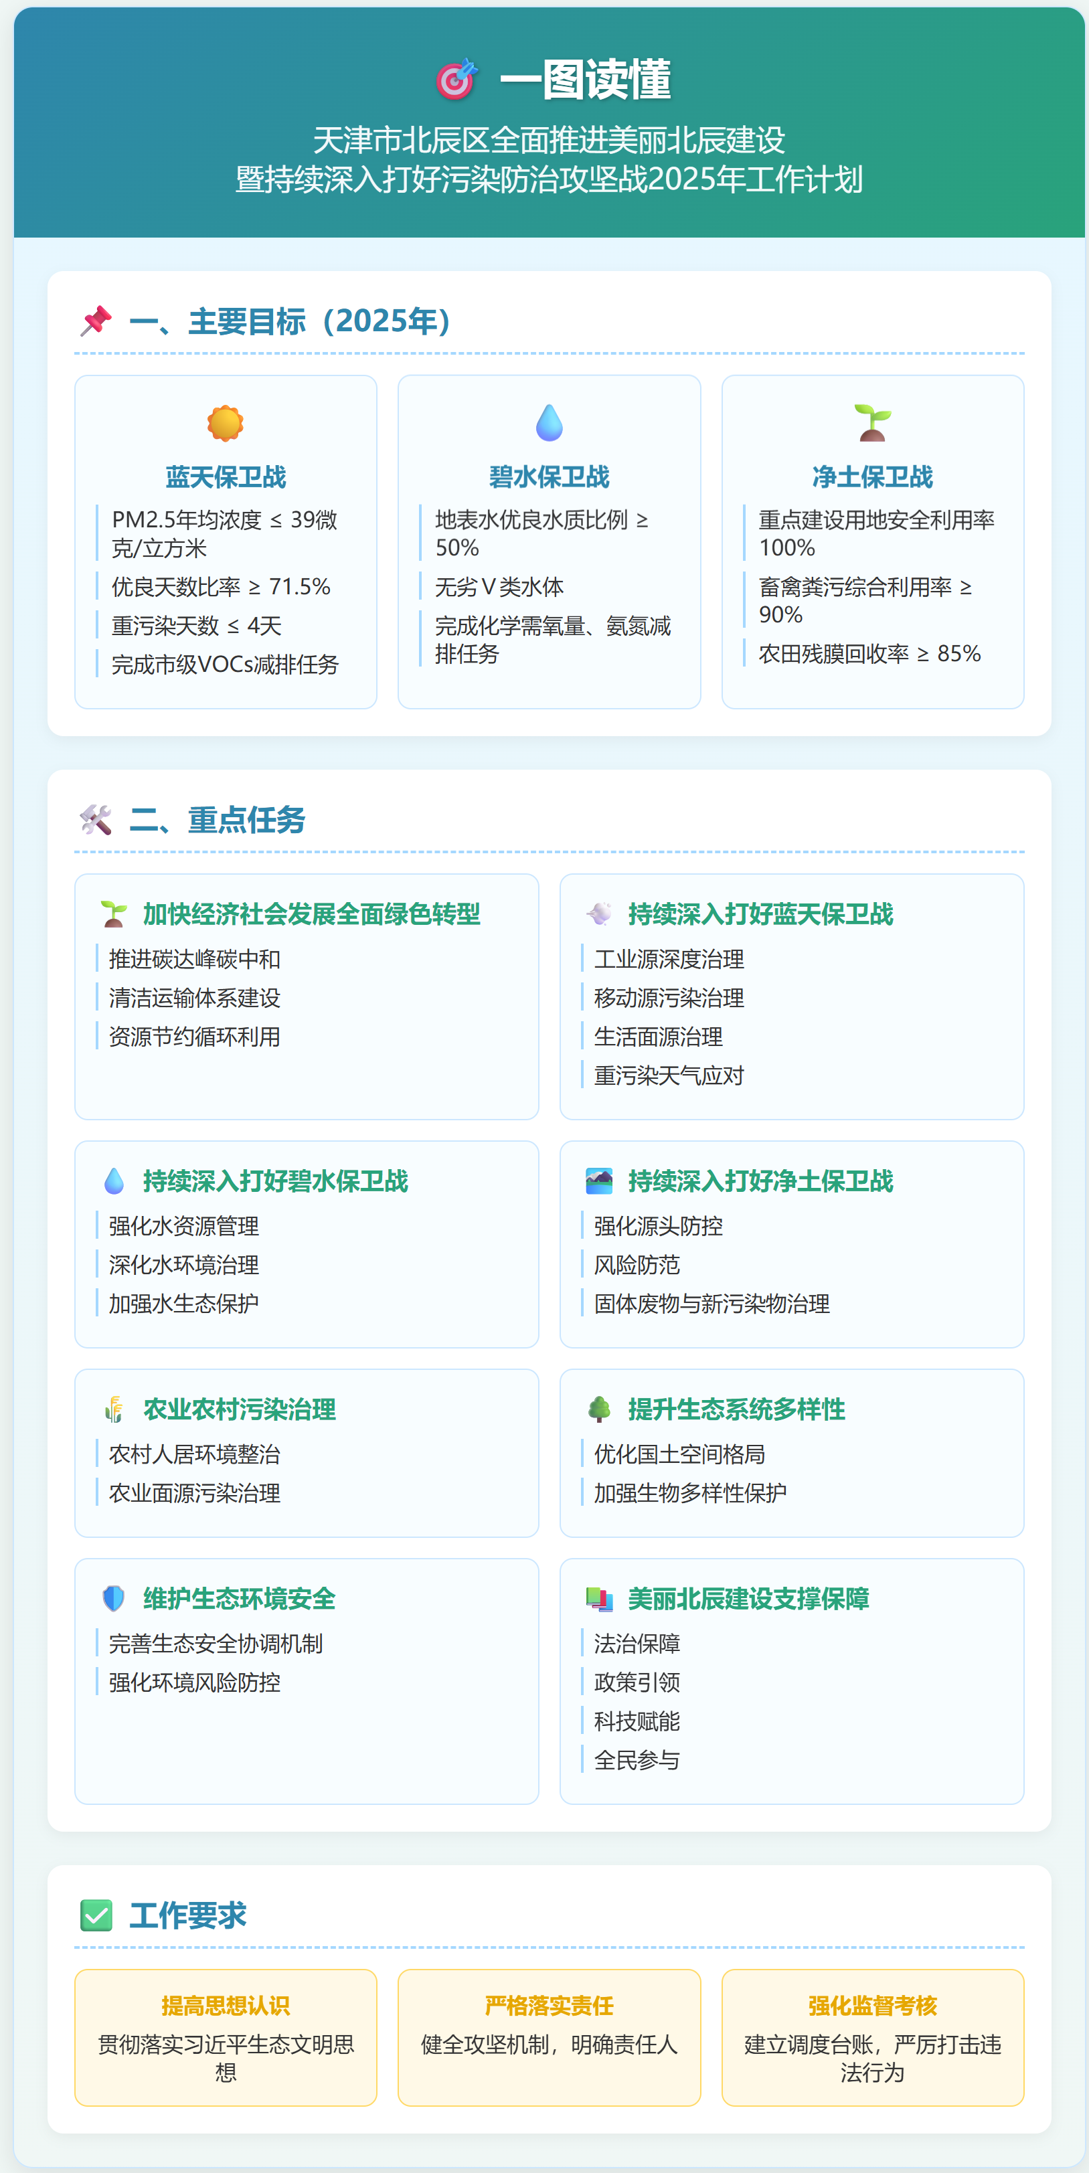Select the 强化监督考核 requirement card
This screenshot has width=1089, height=2173.
click(x=872, y=2037)
